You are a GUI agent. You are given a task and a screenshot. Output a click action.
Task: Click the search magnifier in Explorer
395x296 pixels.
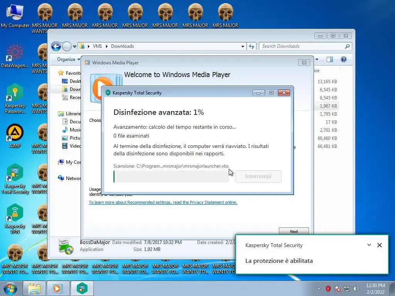coord(347,46)
